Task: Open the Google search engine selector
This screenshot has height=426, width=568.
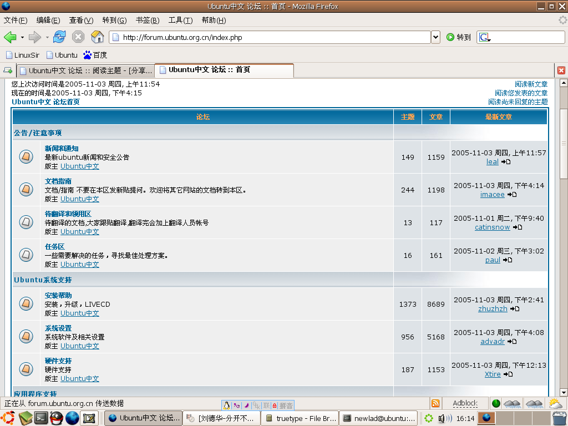Action: tap(485, 37)
